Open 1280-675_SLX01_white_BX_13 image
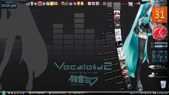 coord(120,50)
